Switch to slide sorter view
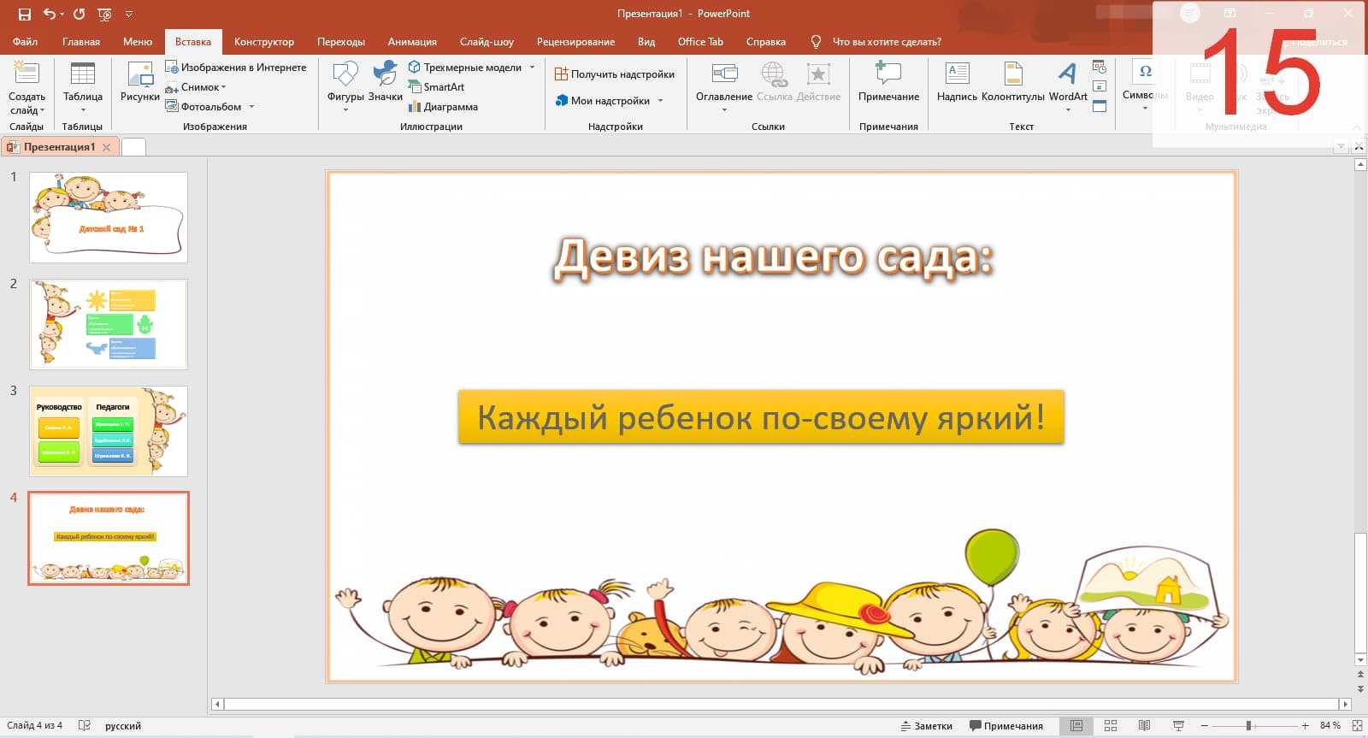 (x=1111, y=726)
